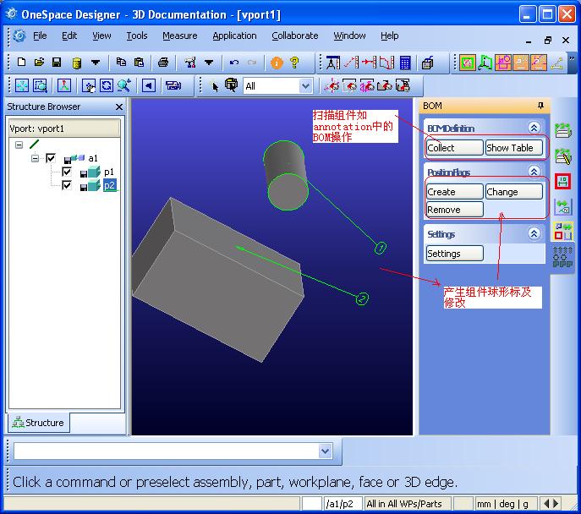This screenshot has height=514, width=581.
Task: Pin the BOM panel with pushpin
Action: [540, 106]
